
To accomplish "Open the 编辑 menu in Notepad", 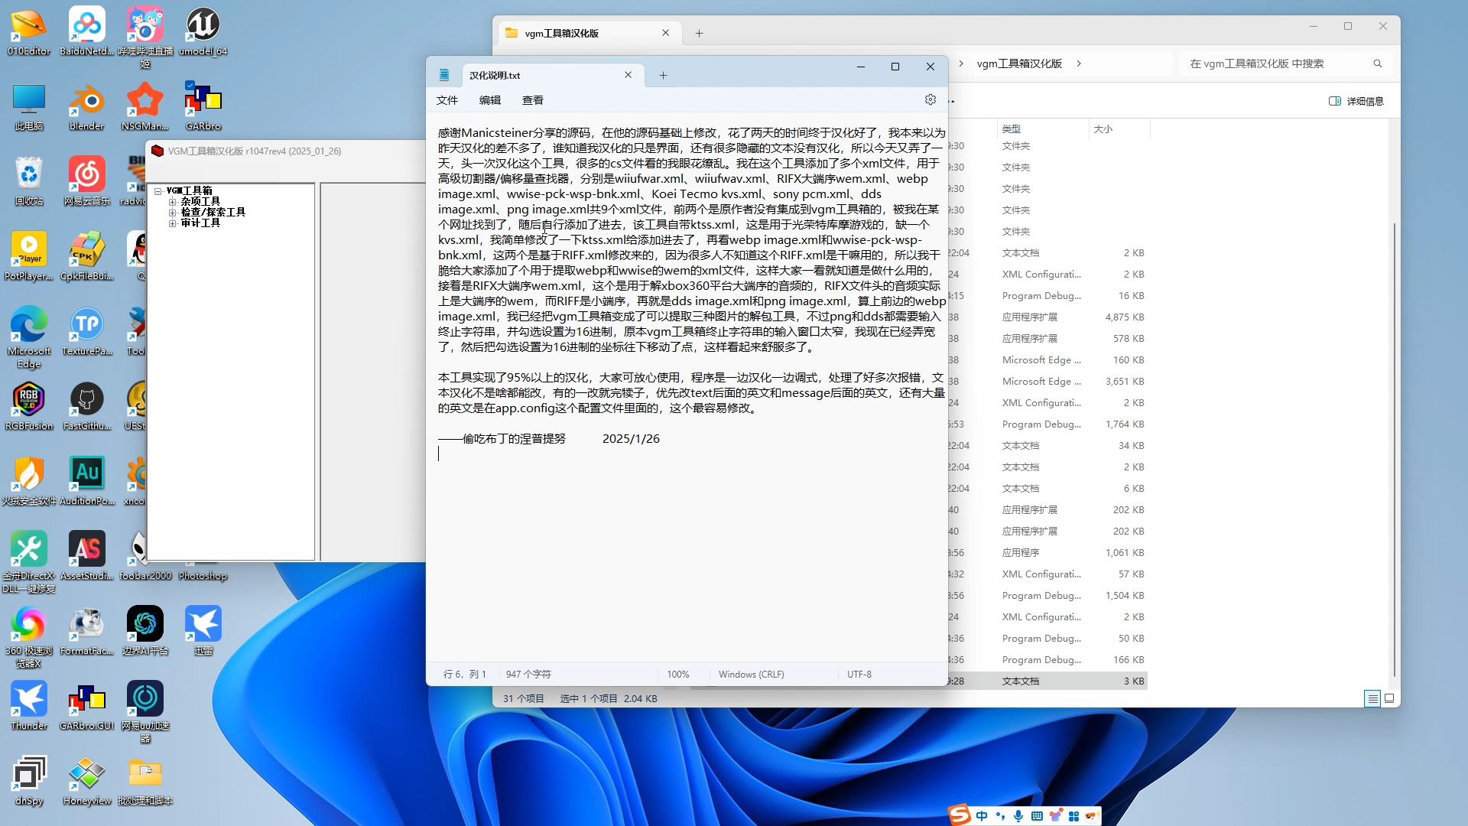I will (x=490, y=100).
